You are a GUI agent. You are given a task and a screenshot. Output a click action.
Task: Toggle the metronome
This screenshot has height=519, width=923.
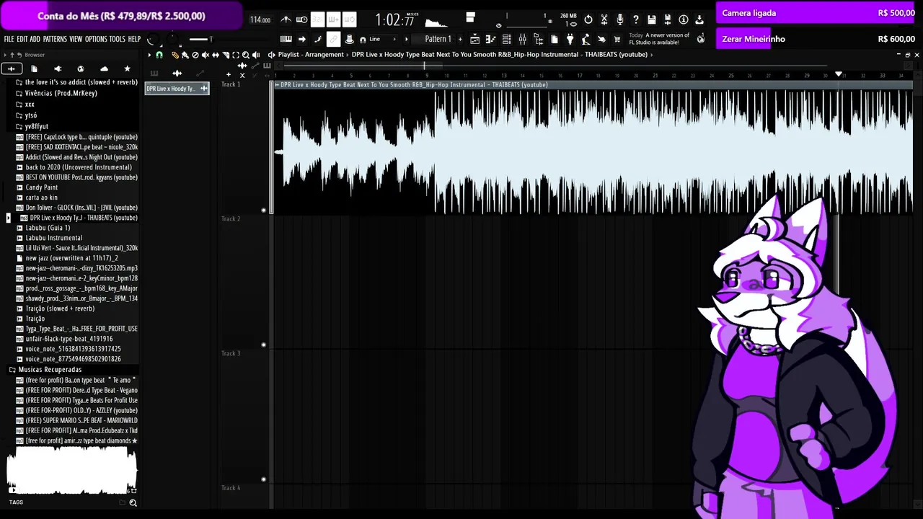[x=286, y=20]
